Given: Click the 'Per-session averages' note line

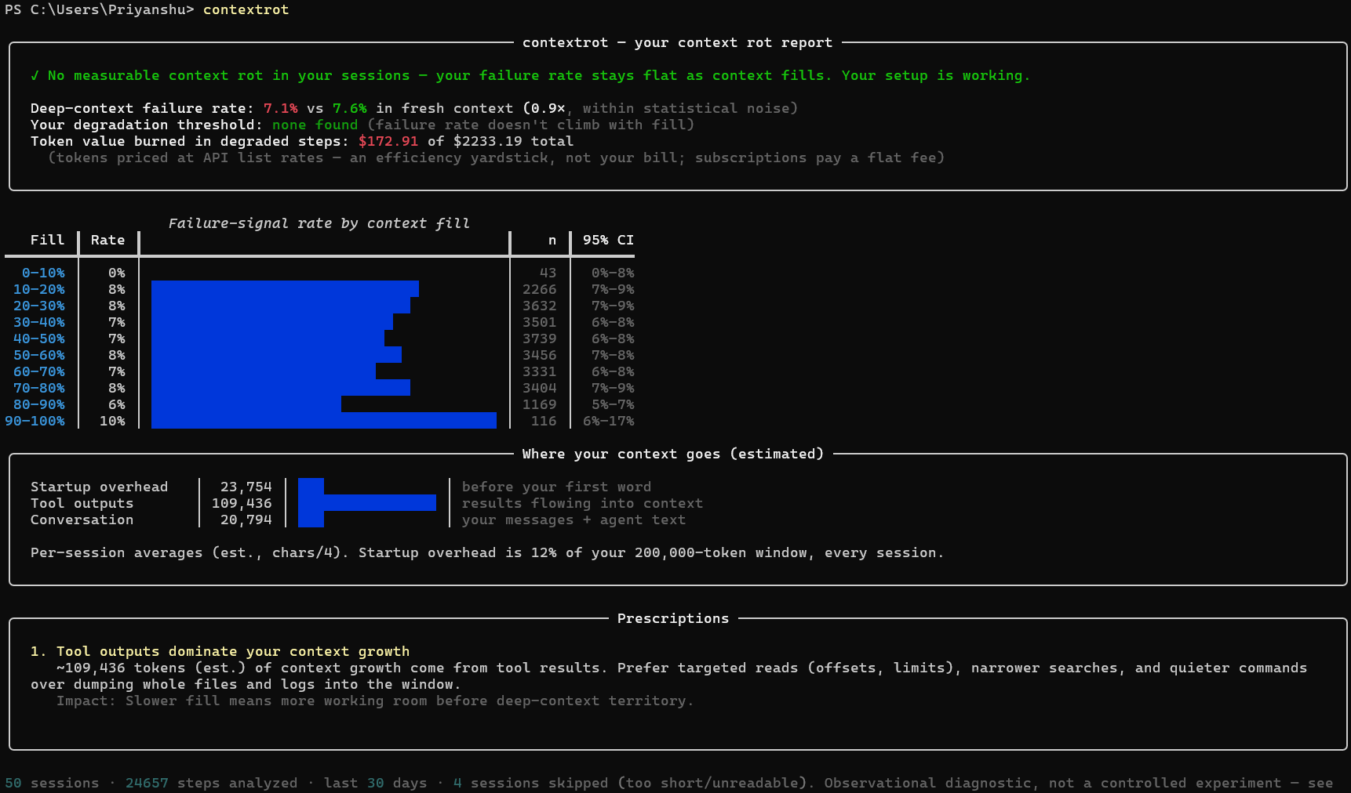Looking at the screenshot, I should pos(487,552).
